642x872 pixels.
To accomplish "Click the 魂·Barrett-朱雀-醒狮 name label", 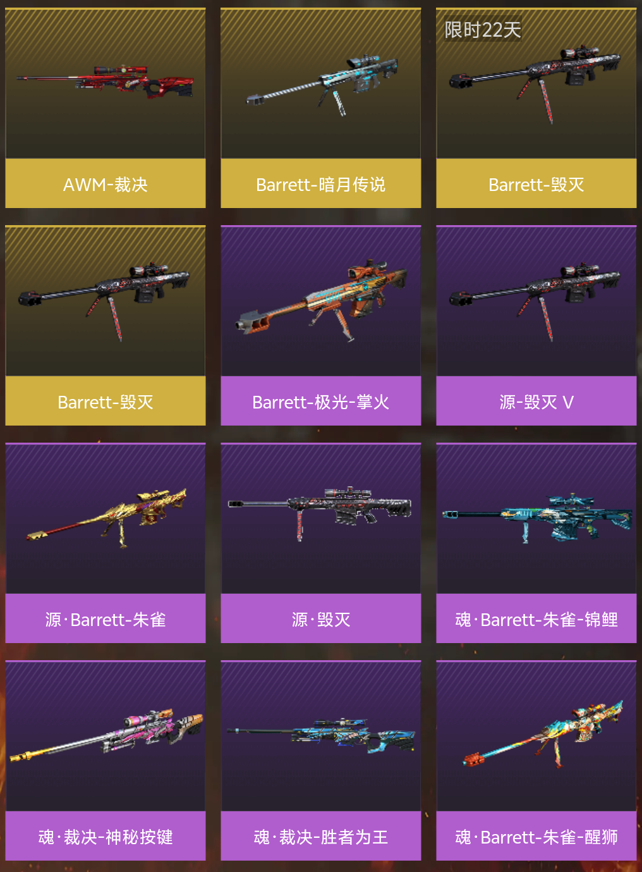I will (x=536, y=837).
